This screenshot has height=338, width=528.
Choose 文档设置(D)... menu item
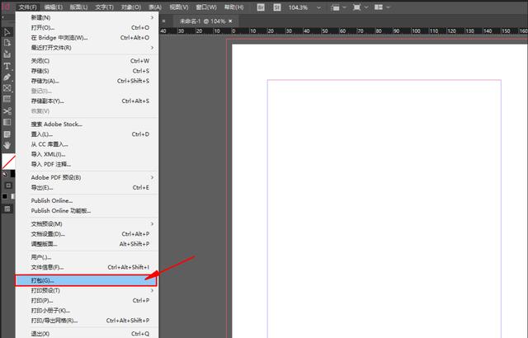click(87, 234)
